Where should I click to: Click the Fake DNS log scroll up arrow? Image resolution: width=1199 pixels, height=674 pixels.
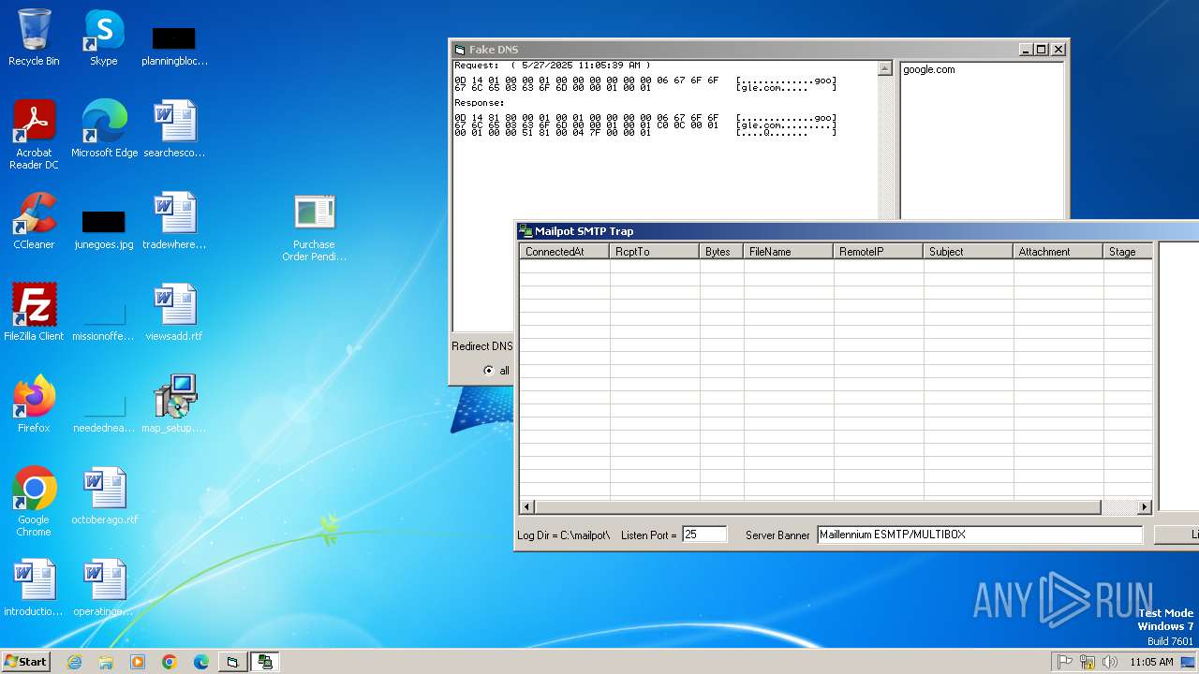pyautogui.click(x=885, y=68)
